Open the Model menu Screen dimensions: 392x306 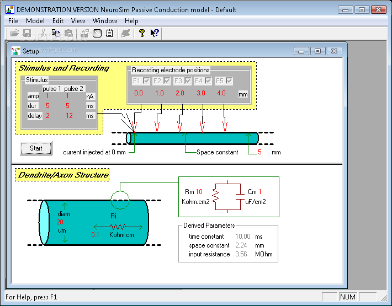pyautogui.click(x=35, y=21)
